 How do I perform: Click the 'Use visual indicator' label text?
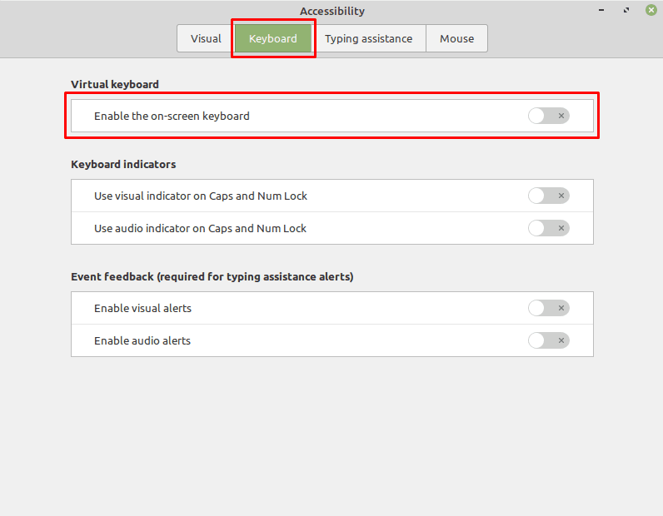tap(201, 196)
